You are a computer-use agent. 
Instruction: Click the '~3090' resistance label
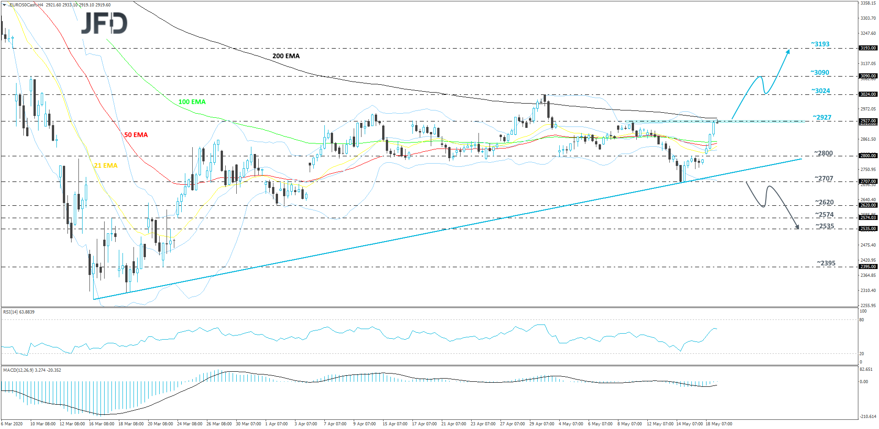point(820,72)
